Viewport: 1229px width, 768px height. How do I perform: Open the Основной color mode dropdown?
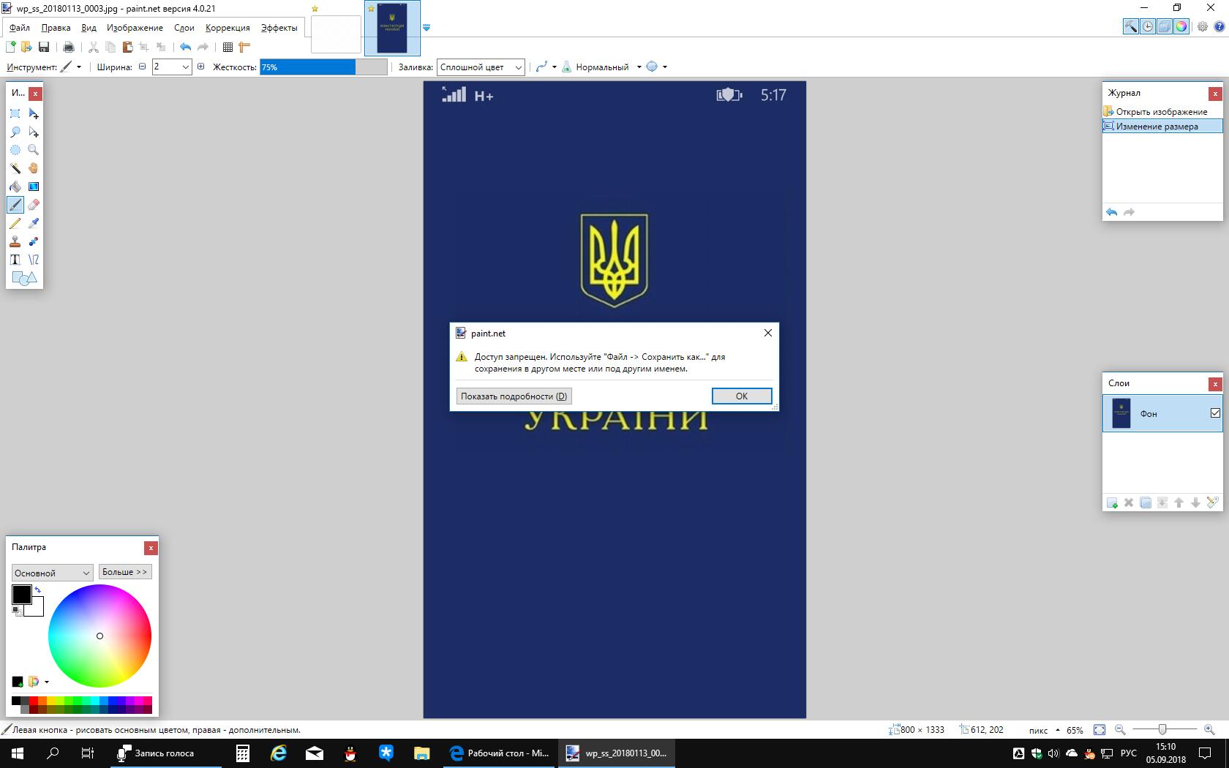tap(52, 573)
